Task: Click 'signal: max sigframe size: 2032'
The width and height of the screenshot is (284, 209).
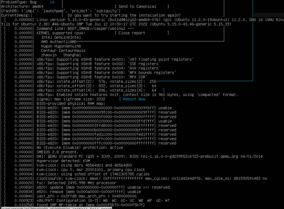Action: coord(71,99)
